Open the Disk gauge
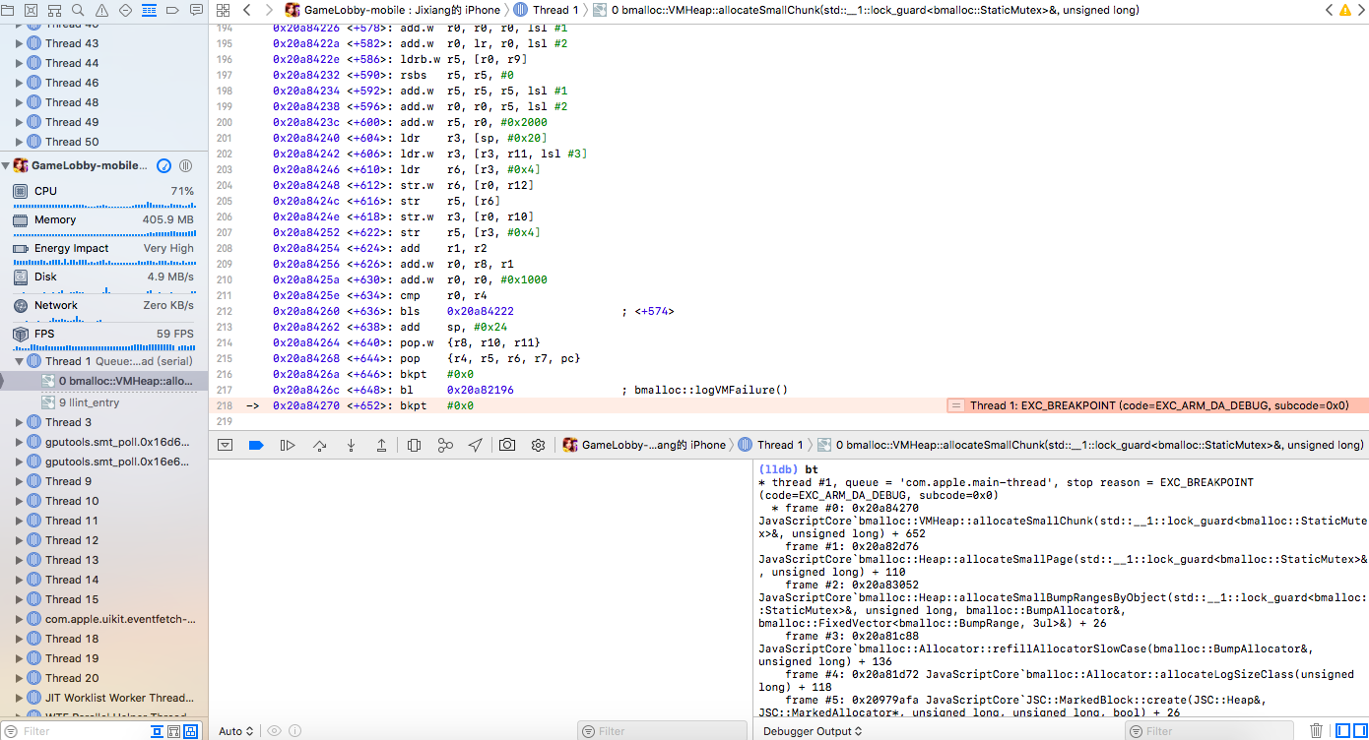 click(x=103, y=279)
